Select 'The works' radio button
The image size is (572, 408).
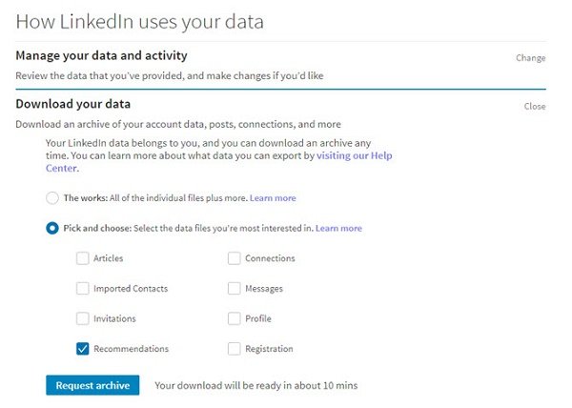pyautogui.click(x=52, y=198)
